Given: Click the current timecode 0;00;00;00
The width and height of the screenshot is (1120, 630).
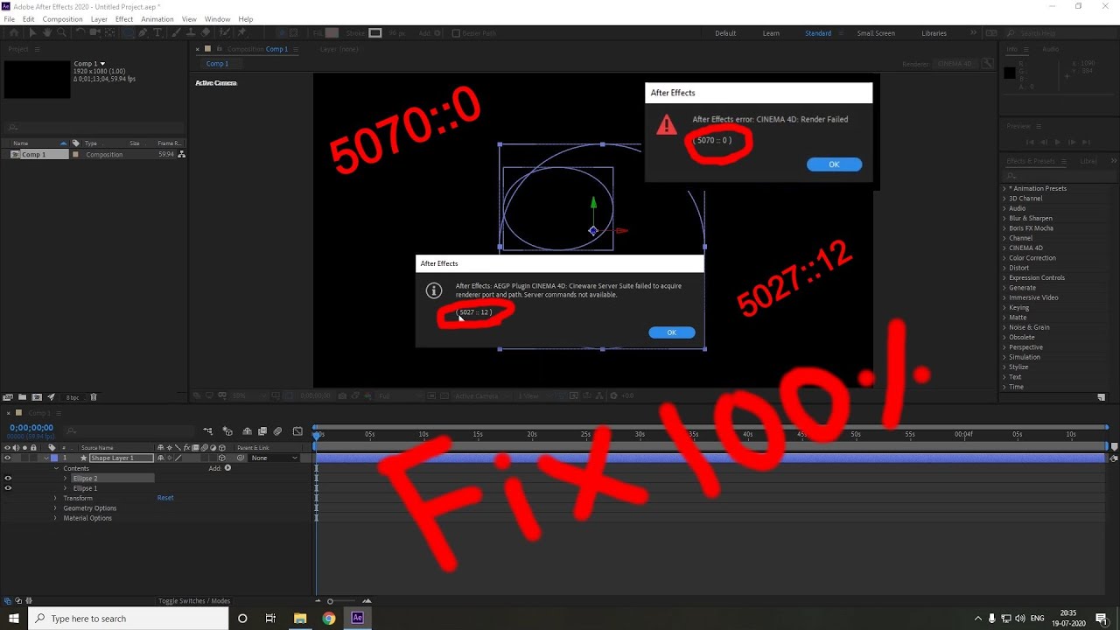Looking at the screenshot, I should (x=31, y=428).
